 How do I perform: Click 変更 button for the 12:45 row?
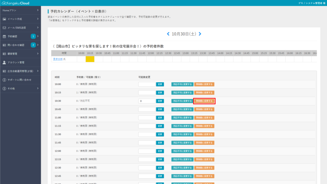pos(160,176)
